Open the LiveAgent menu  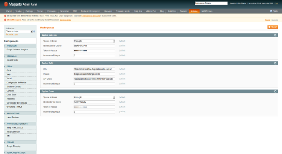[108, 11]
